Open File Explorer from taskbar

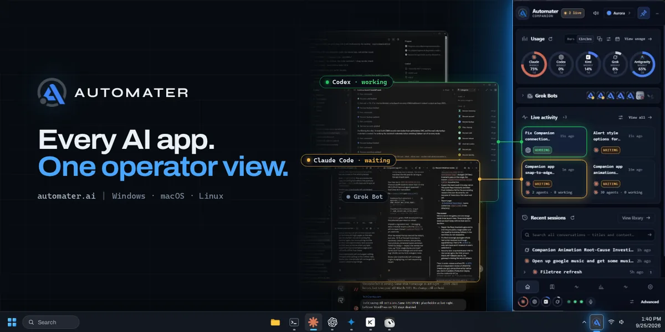275,322
